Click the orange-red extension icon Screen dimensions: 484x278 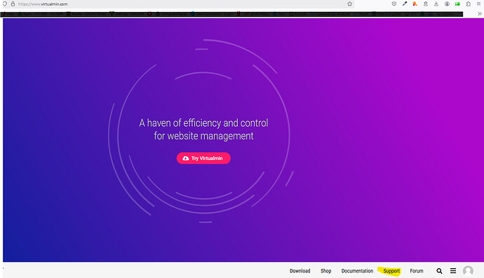(x=415, y=4)
